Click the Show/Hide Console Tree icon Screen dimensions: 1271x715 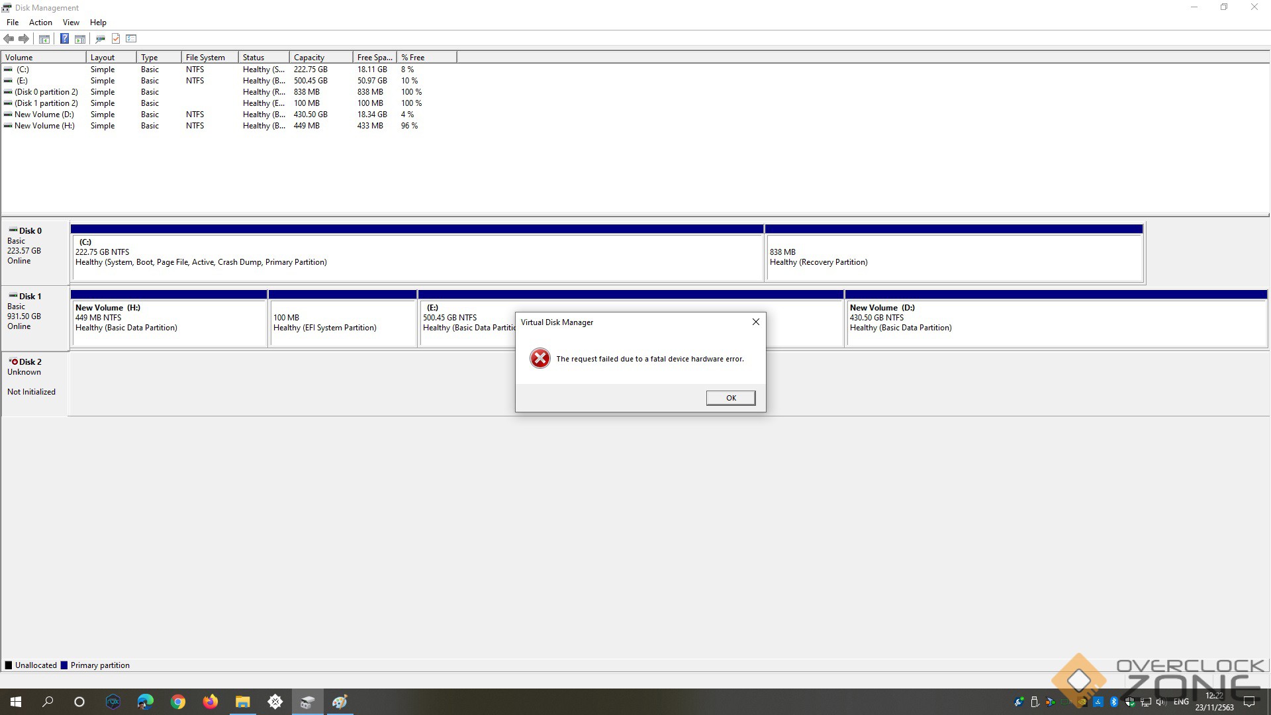pos(44,38)
